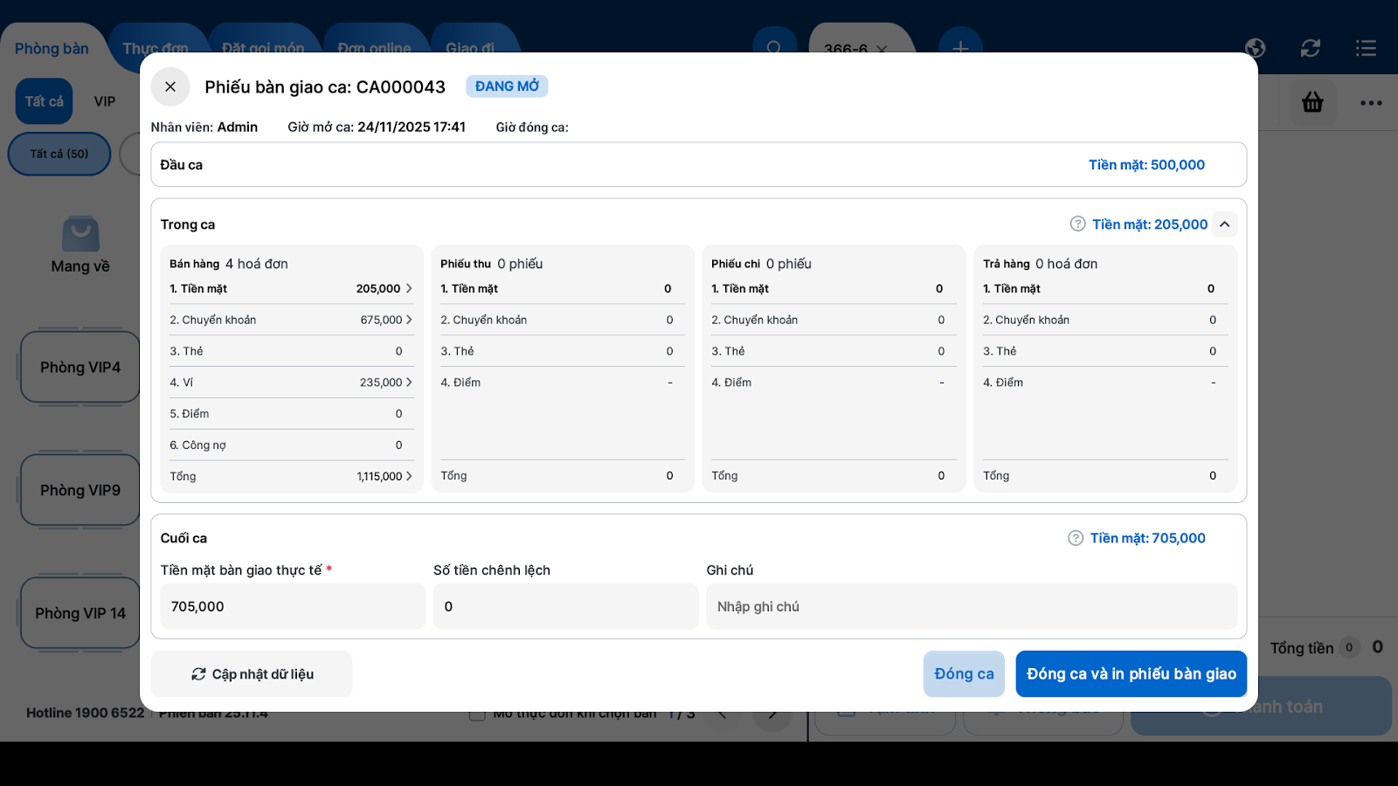This screenshot has height=786, width=1398.
Task: Click the sync refresh icon in header
Action: tap(1311, 48)
